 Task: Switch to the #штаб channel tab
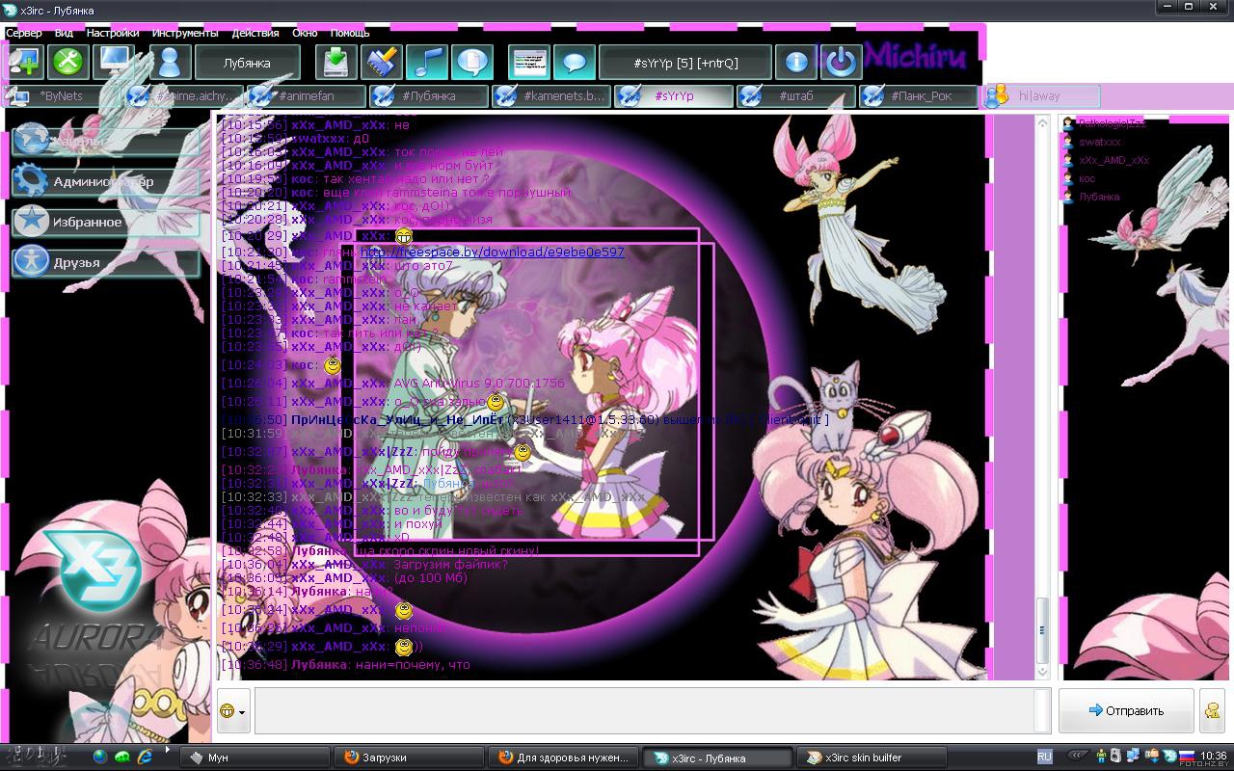(x=796, y=95)
